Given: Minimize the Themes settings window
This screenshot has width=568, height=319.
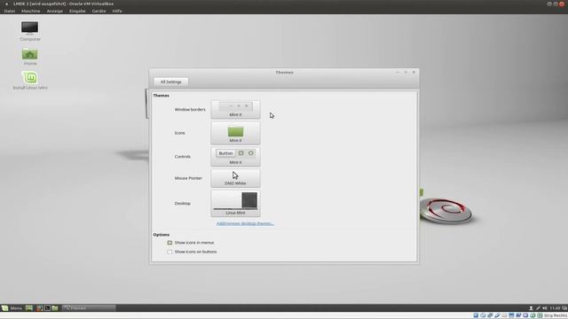Looking at the screenshot, I should (398, 73).
